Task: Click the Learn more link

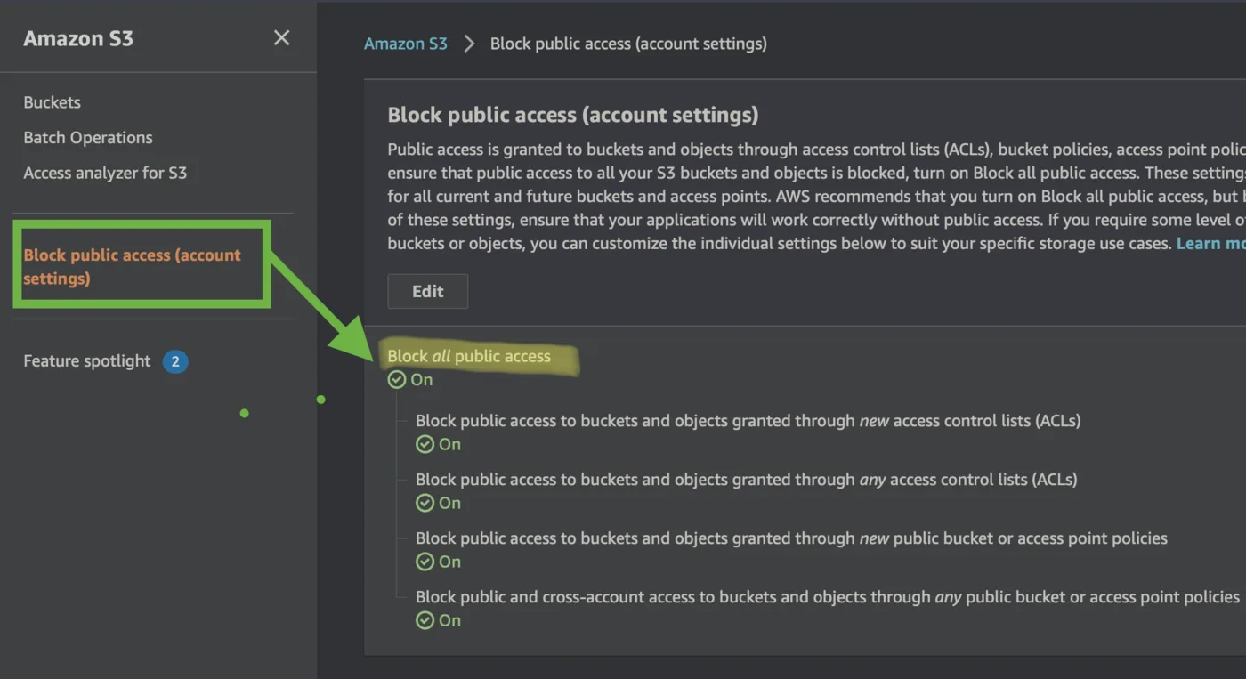Action: tap(1210, 243)
